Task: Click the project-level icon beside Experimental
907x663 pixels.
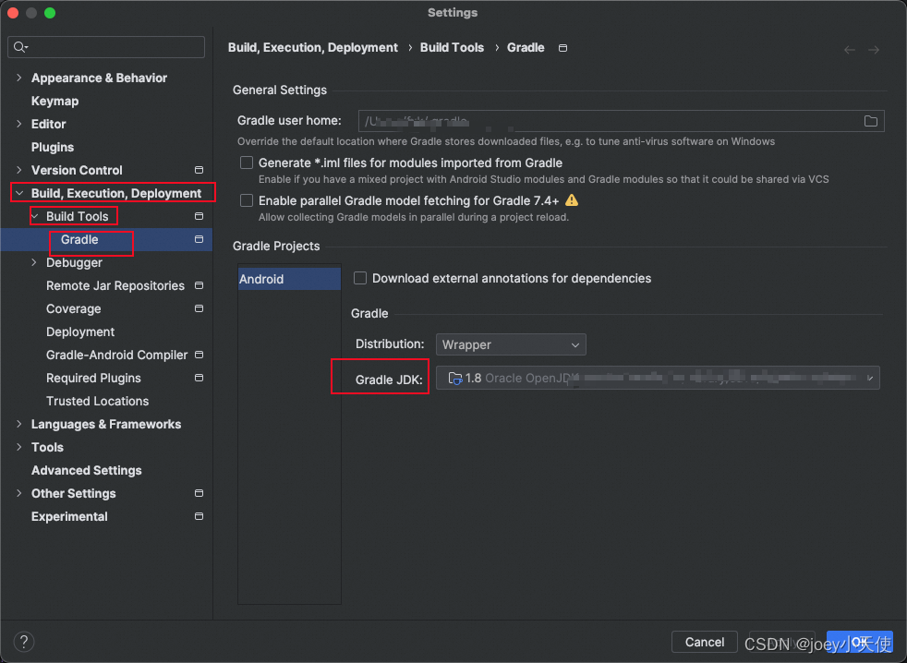Action: tap(199, 516)
